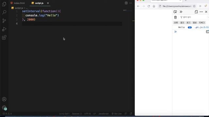Toggle the 오류 (errors) filter

coord(176,23)
